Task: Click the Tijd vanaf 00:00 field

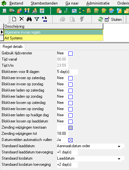Action: [63, 59]
